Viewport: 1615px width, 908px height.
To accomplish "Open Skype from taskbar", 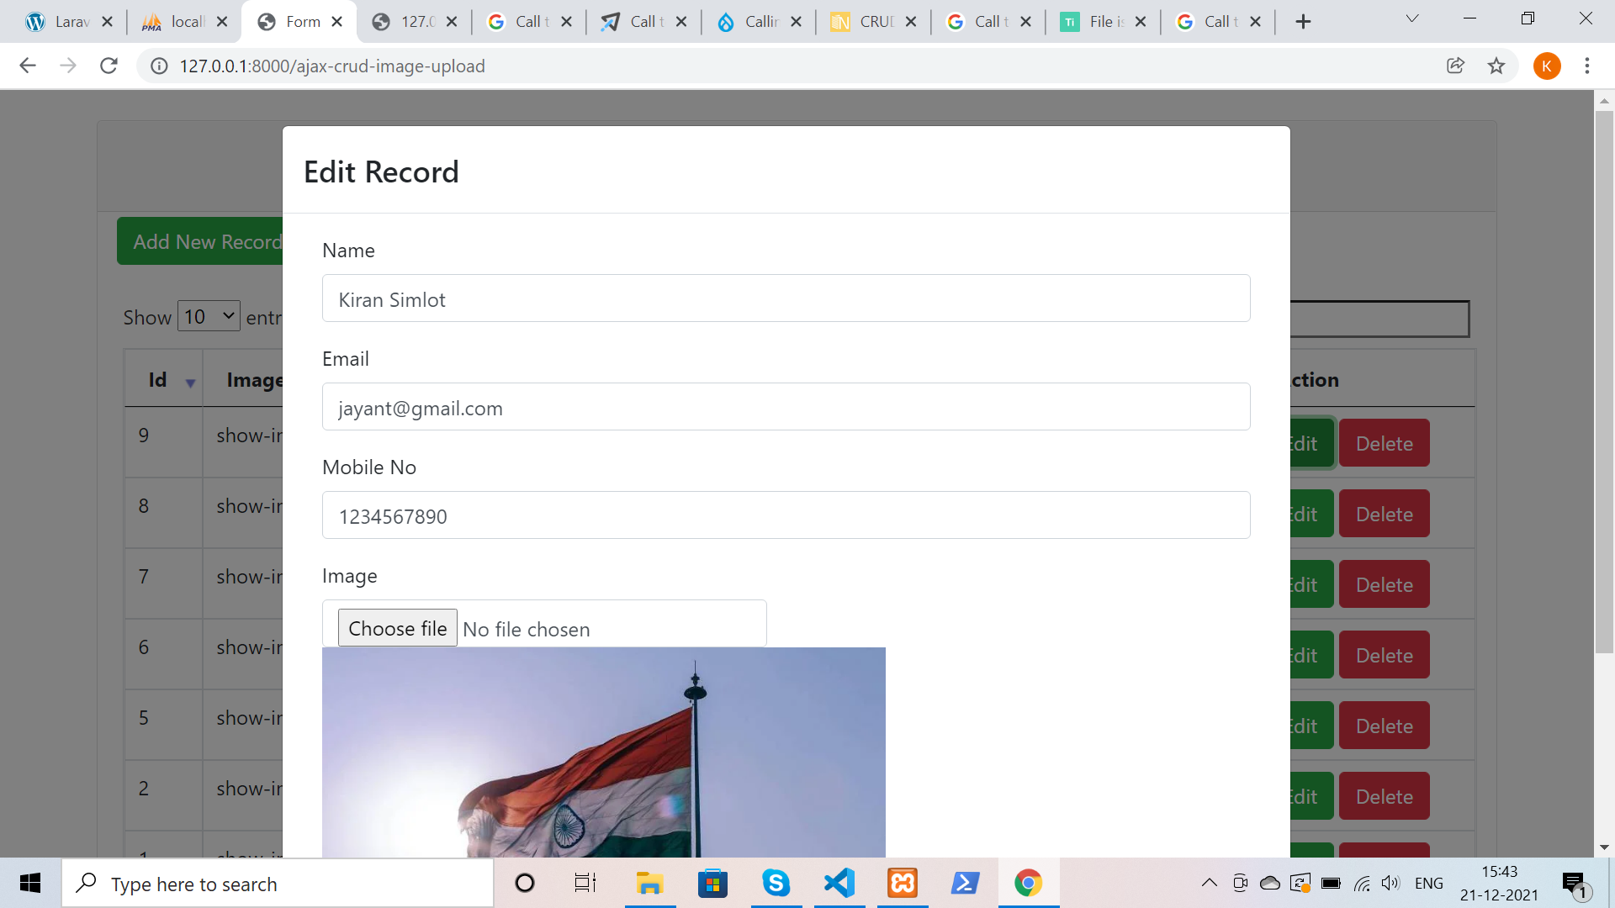I will point(776,883).
